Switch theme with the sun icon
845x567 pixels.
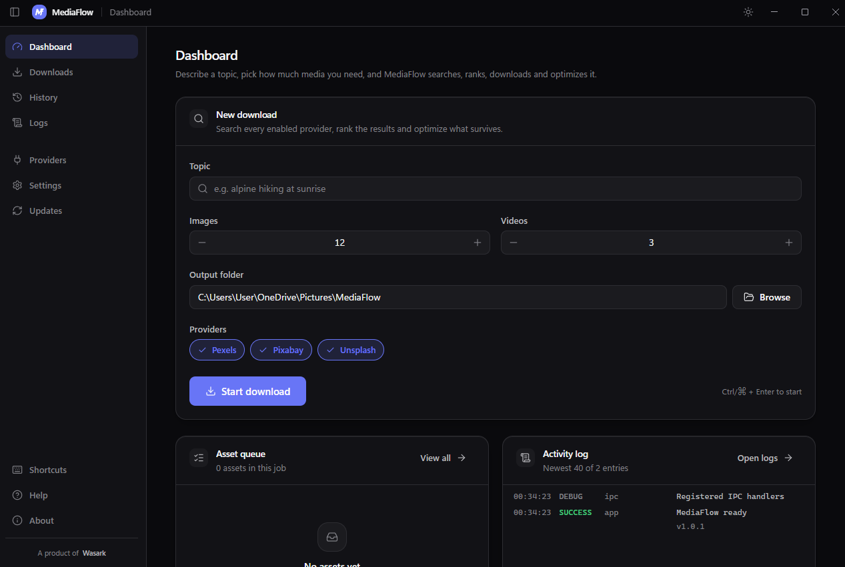[x=748, y=12]
